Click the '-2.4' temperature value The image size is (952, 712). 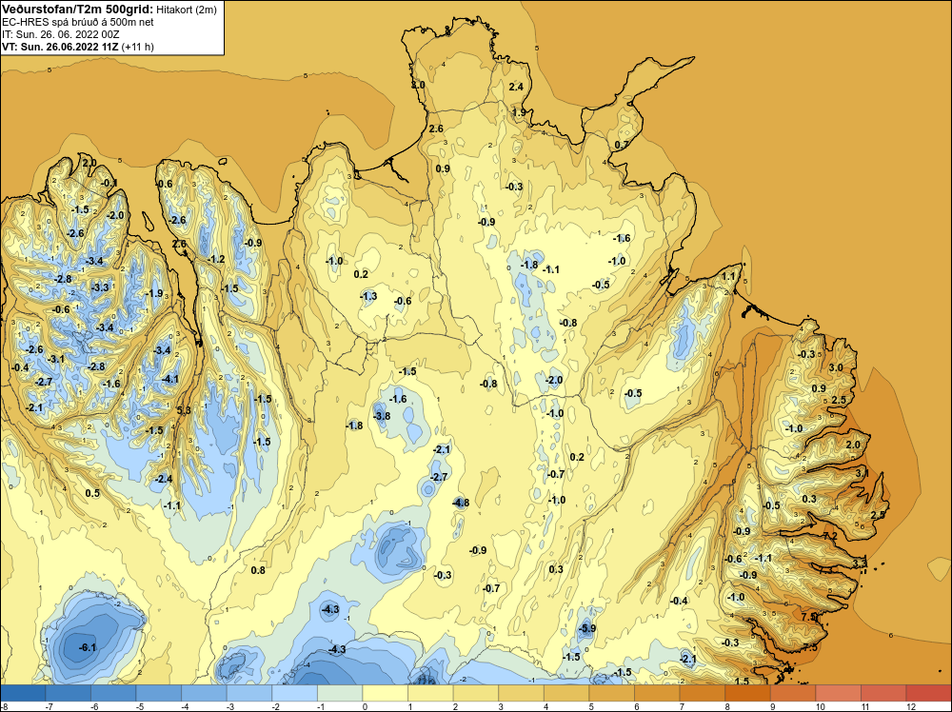coord(164,479)
